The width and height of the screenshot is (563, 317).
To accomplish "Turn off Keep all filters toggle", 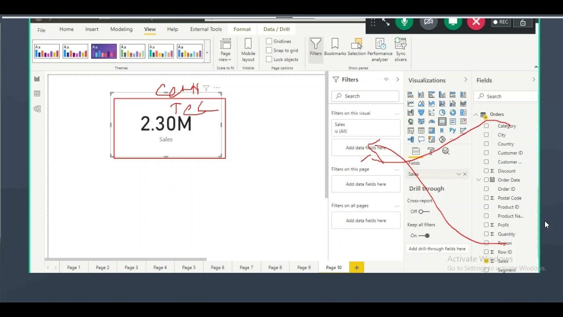I will point(424,236).
